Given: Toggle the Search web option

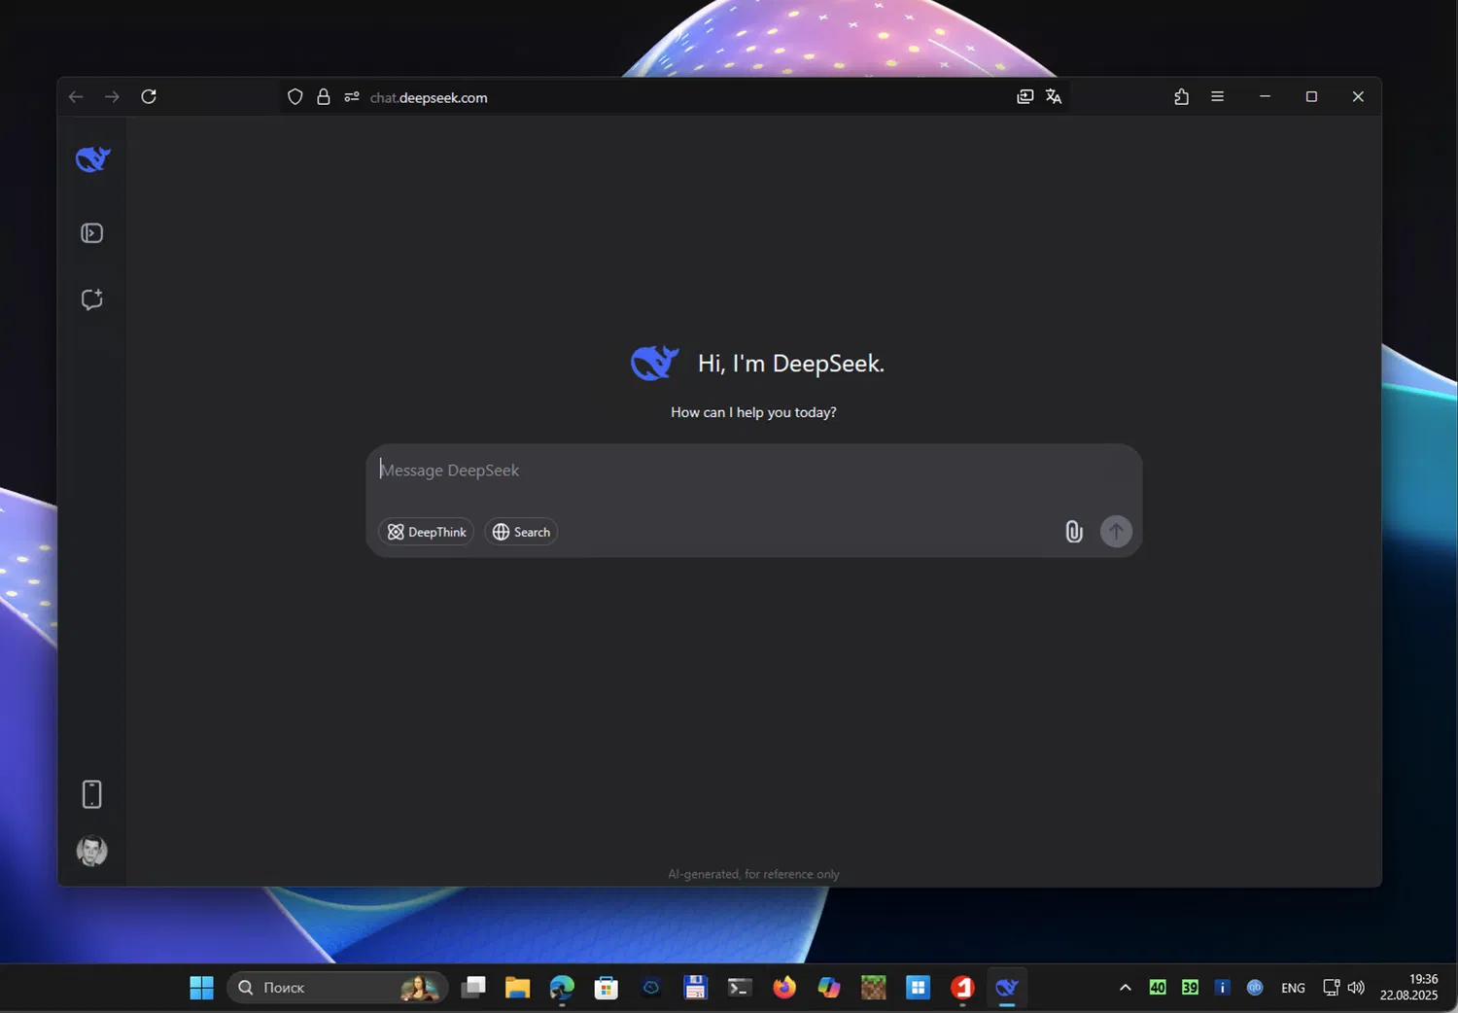Looking at the screenshot, I should coord(521,532).
